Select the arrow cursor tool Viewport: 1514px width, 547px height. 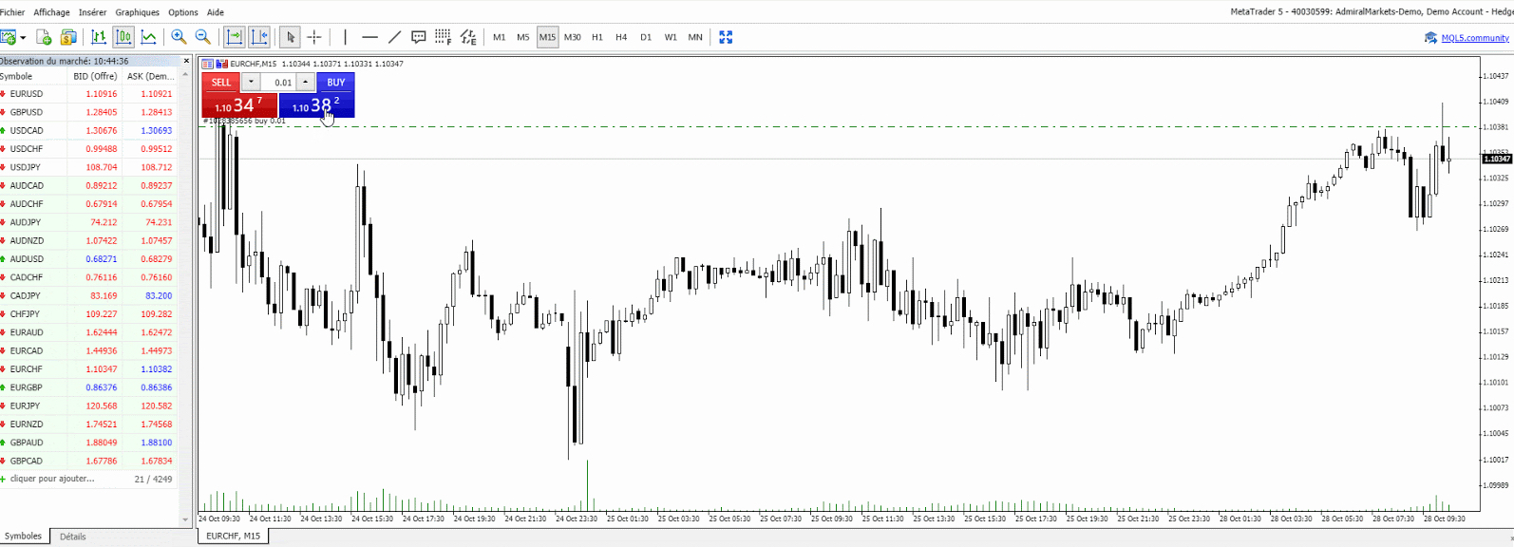click(x=291, y=37)
